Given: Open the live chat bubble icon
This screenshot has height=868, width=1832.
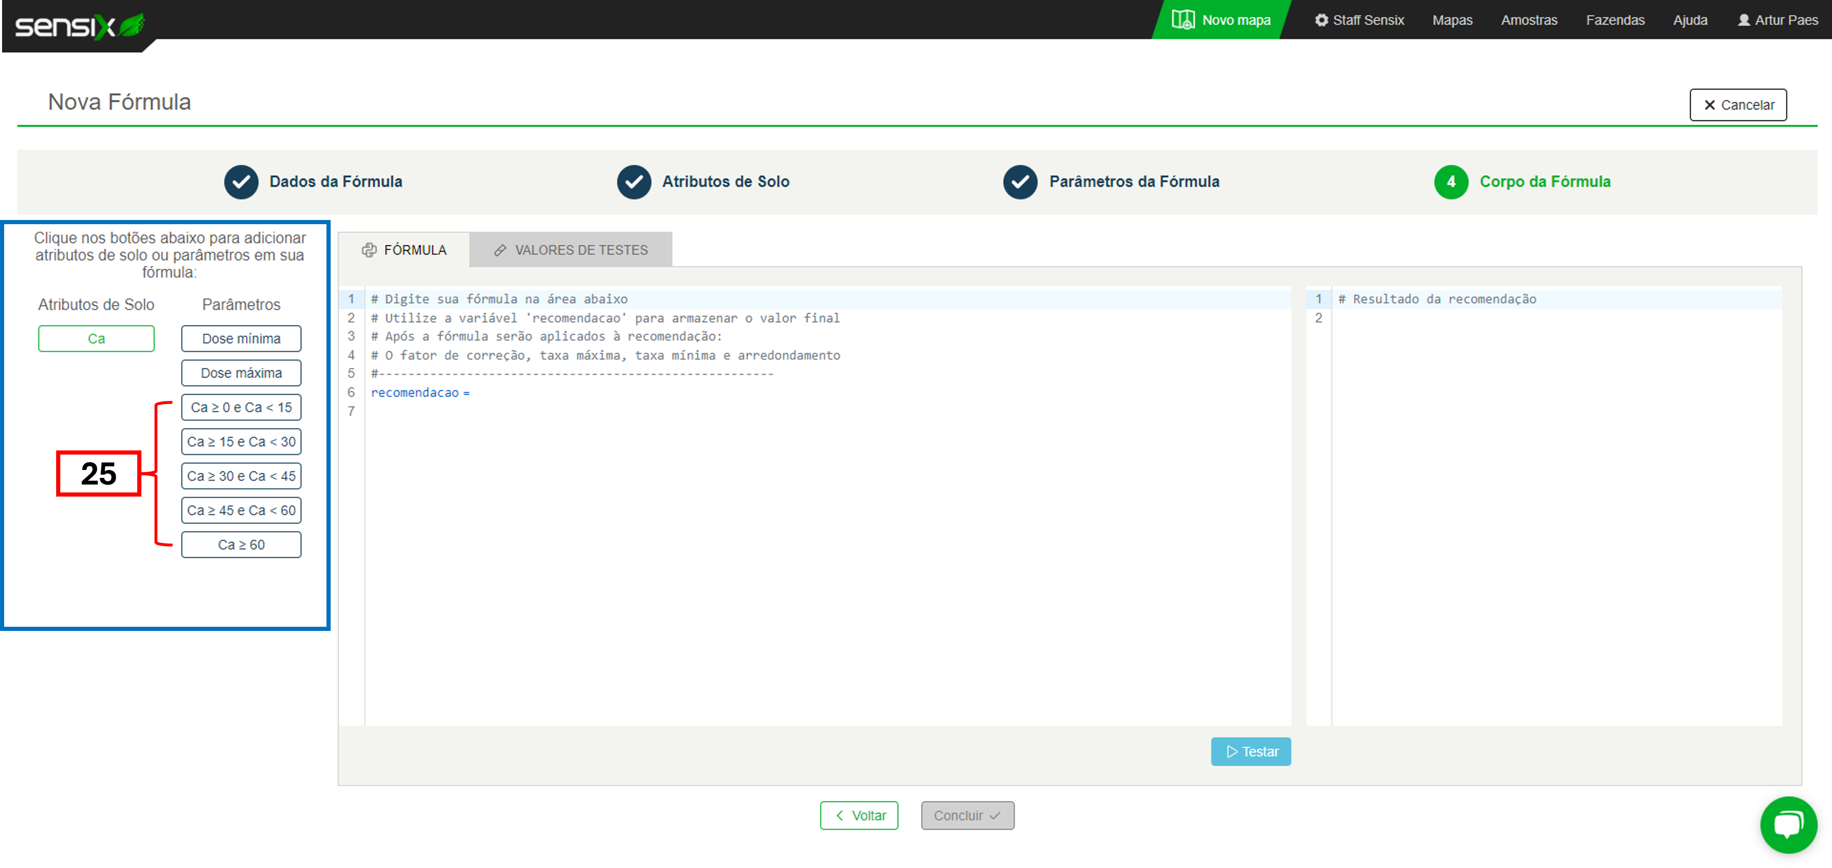Looking at the screenshot, I should (1788, 825).
